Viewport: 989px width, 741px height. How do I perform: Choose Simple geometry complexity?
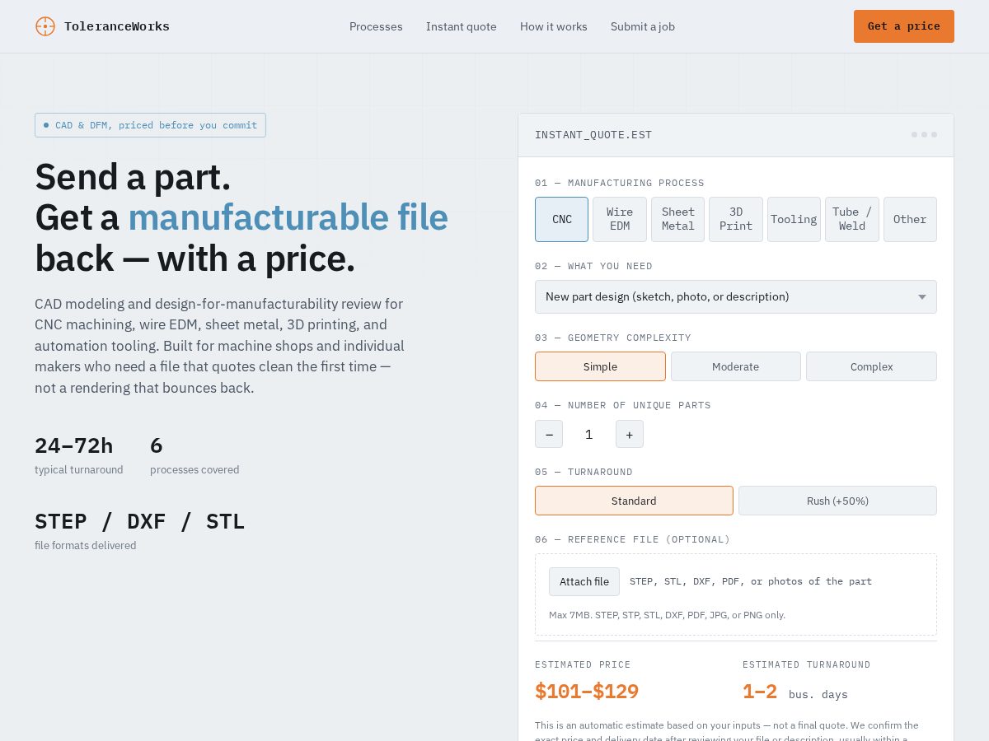(600, 366)
